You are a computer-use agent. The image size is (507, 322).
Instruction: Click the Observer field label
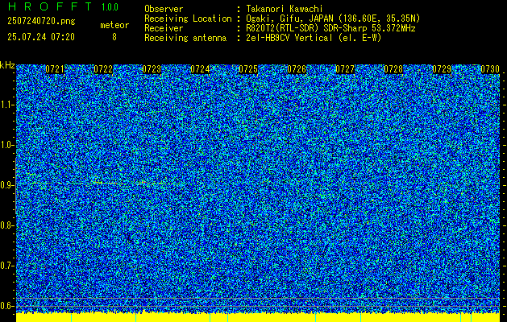pos(164,9)
